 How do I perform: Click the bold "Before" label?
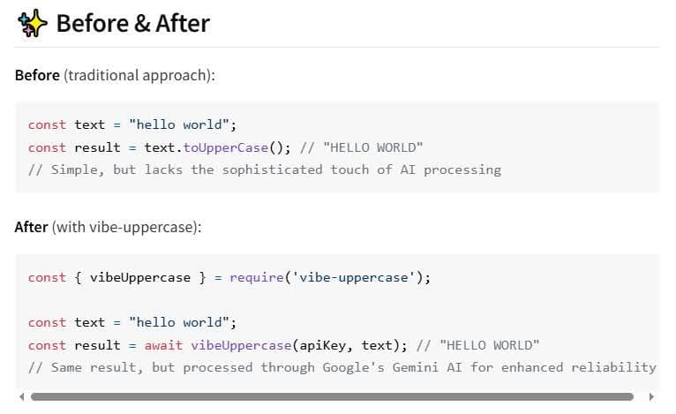37,75
